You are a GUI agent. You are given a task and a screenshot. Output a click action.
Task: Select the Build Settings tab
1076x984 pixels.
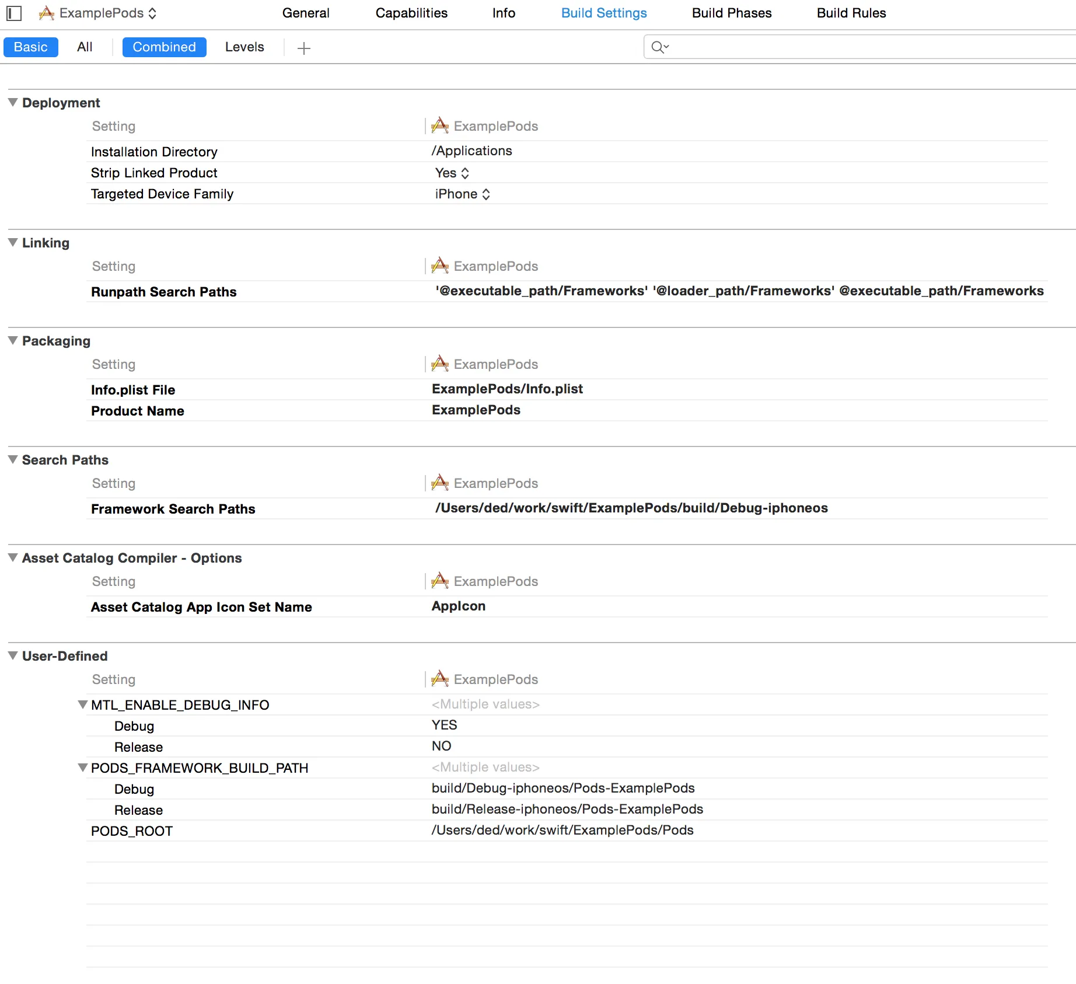[x=604, y=13]
